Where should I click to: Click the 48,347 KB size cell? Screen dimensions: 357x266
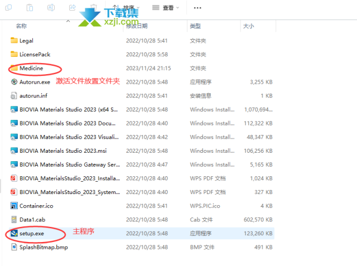259,137
